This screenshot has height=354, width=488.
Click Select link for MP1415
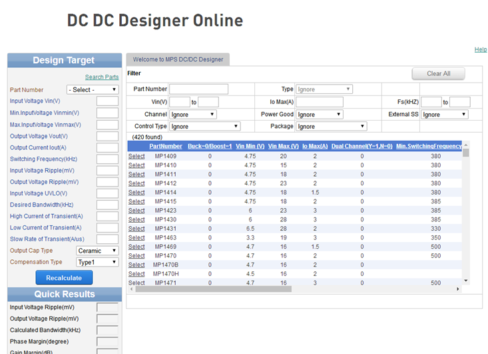(x=136, y=201)
